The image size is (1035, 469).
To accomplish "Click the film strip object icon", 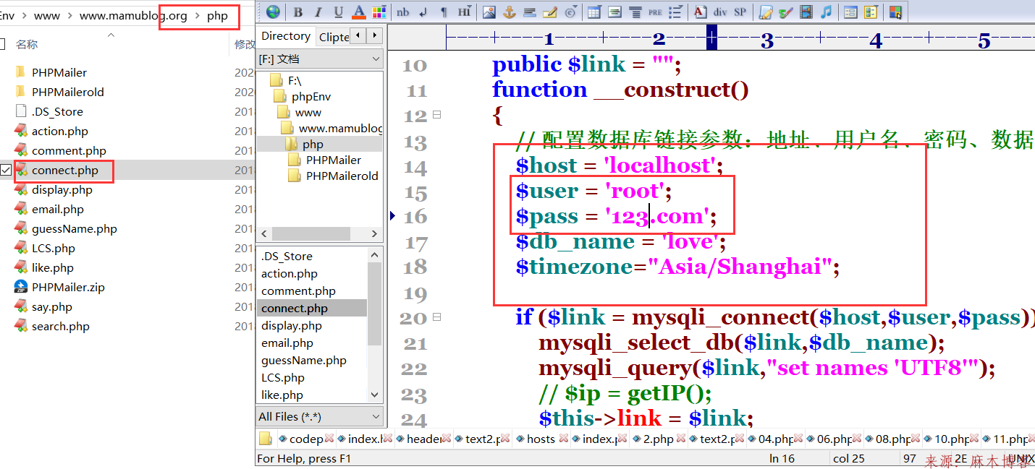I will point(806,12).
